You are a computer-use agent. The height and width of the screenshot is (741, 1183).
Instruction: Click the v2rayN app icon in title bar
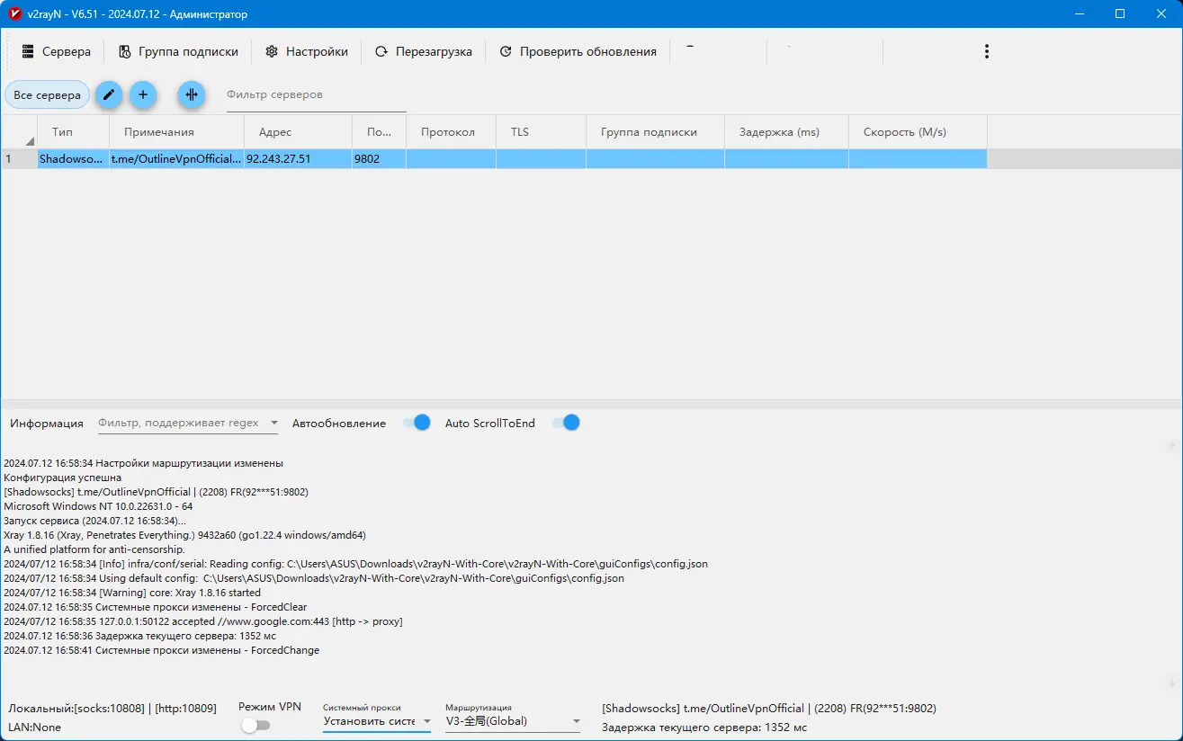[x=14, y=14]
